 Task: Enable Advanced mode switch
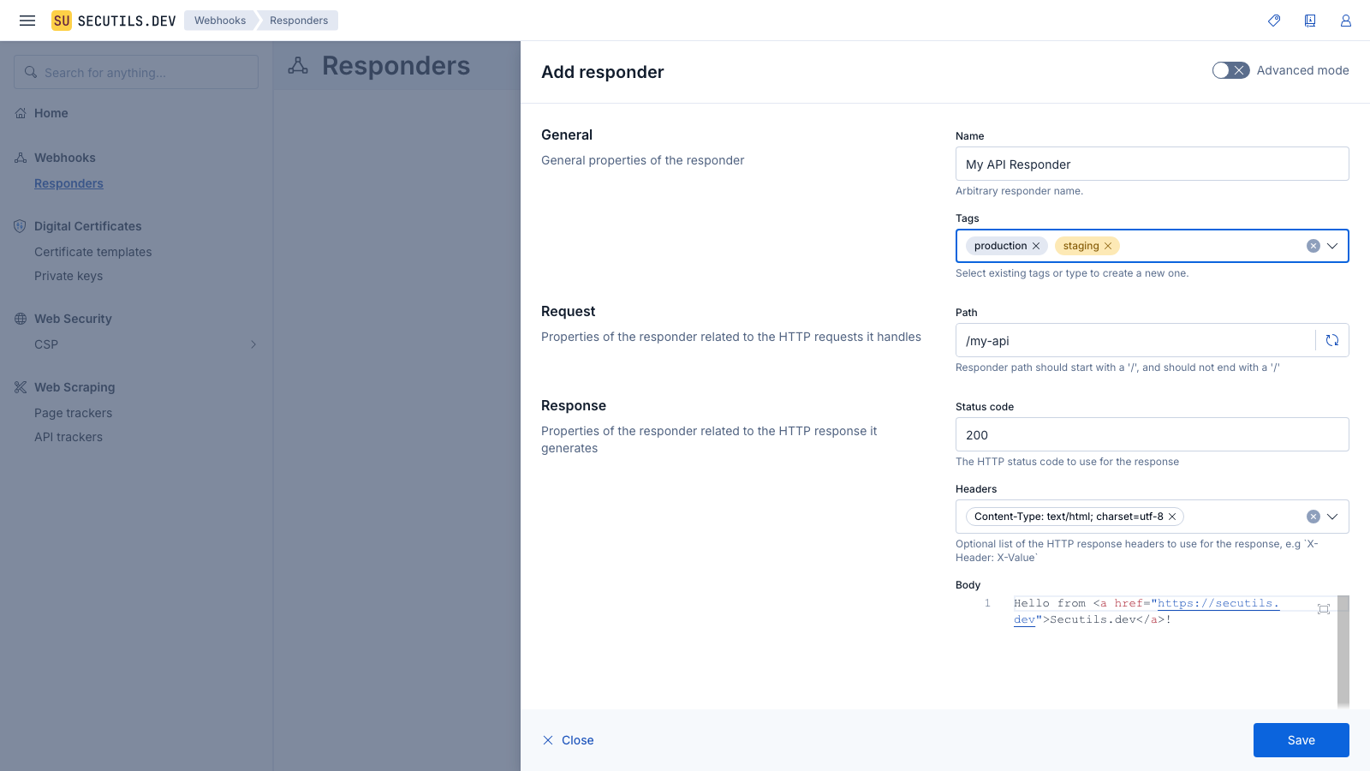tap(1230, 70)
